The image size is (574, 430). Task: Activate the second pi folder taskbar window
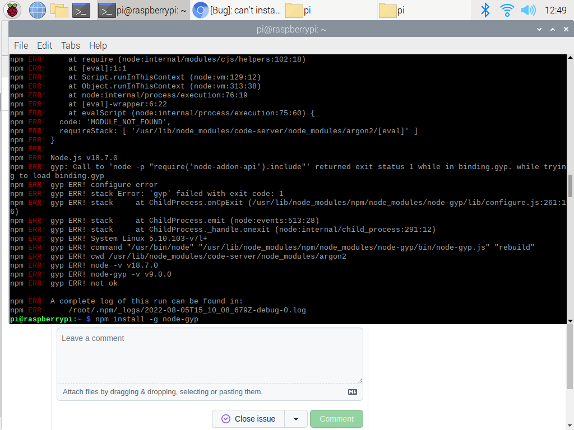pos(423,10)
